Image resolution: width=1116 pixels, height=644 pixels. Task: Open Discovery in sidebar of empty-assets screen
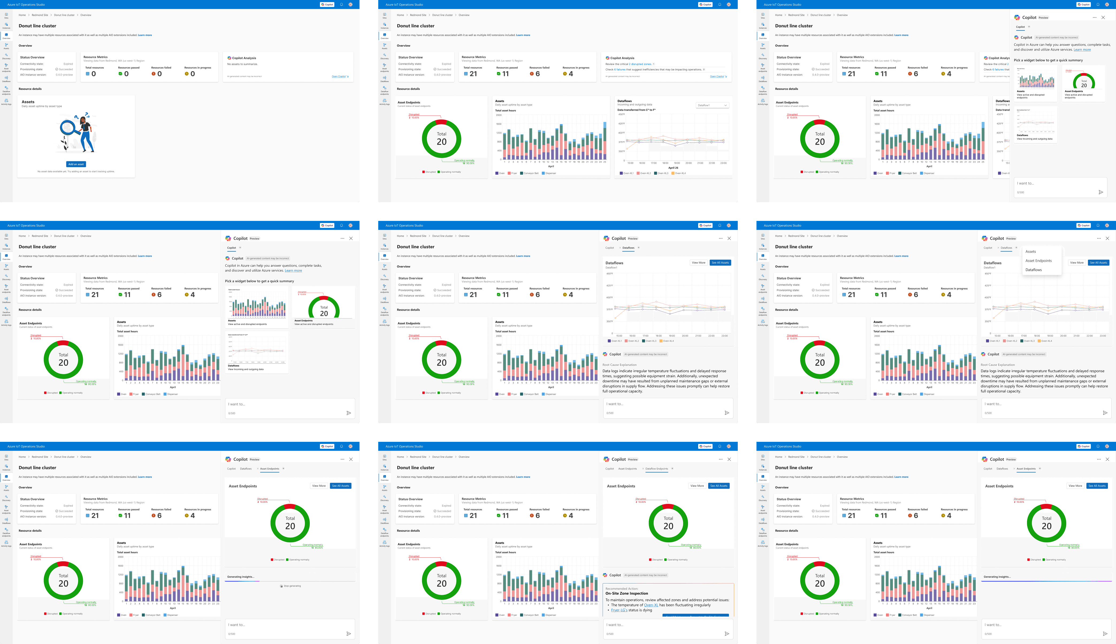(x=6, y=56)
